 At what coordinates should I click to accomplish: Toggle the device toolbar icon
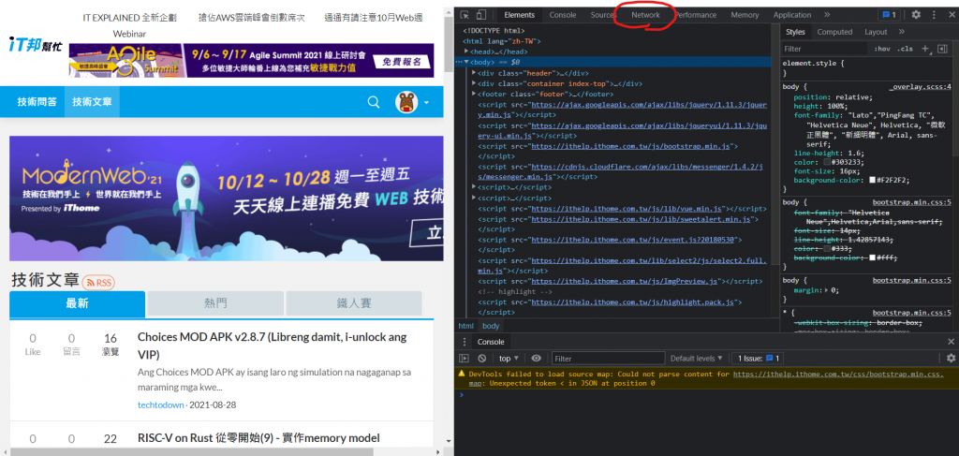tap(481, 15)
